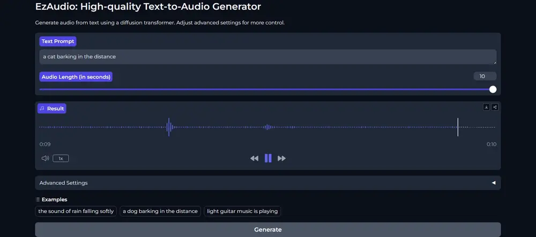This screenshot has height=237, width=536.
Task: Focus the Text Prompt input field
Action: 268,57
